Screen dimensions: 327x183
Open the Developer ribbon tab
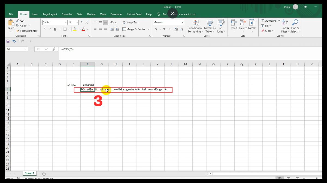coord(116,14)
